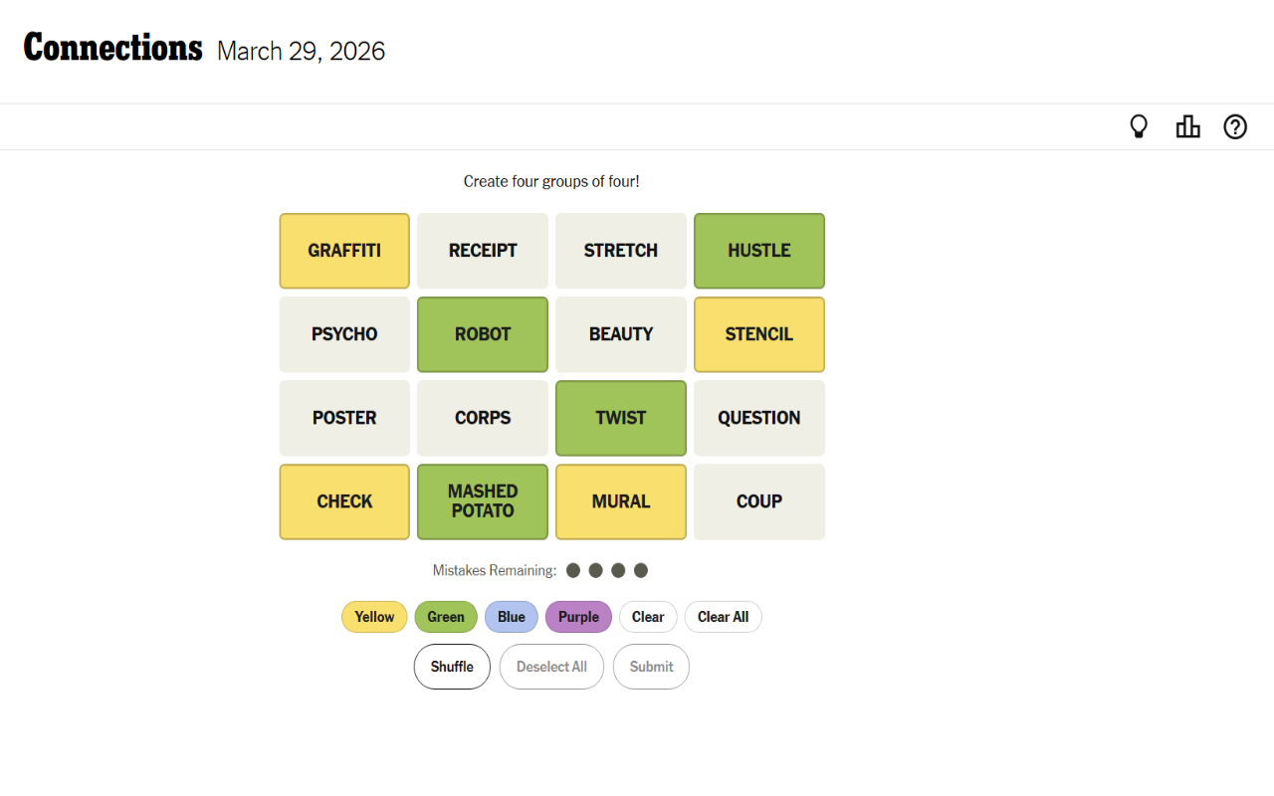Select the HUSTLE tile
Viewport: 1274px width, 796px height.
click(x=758, y=251)
